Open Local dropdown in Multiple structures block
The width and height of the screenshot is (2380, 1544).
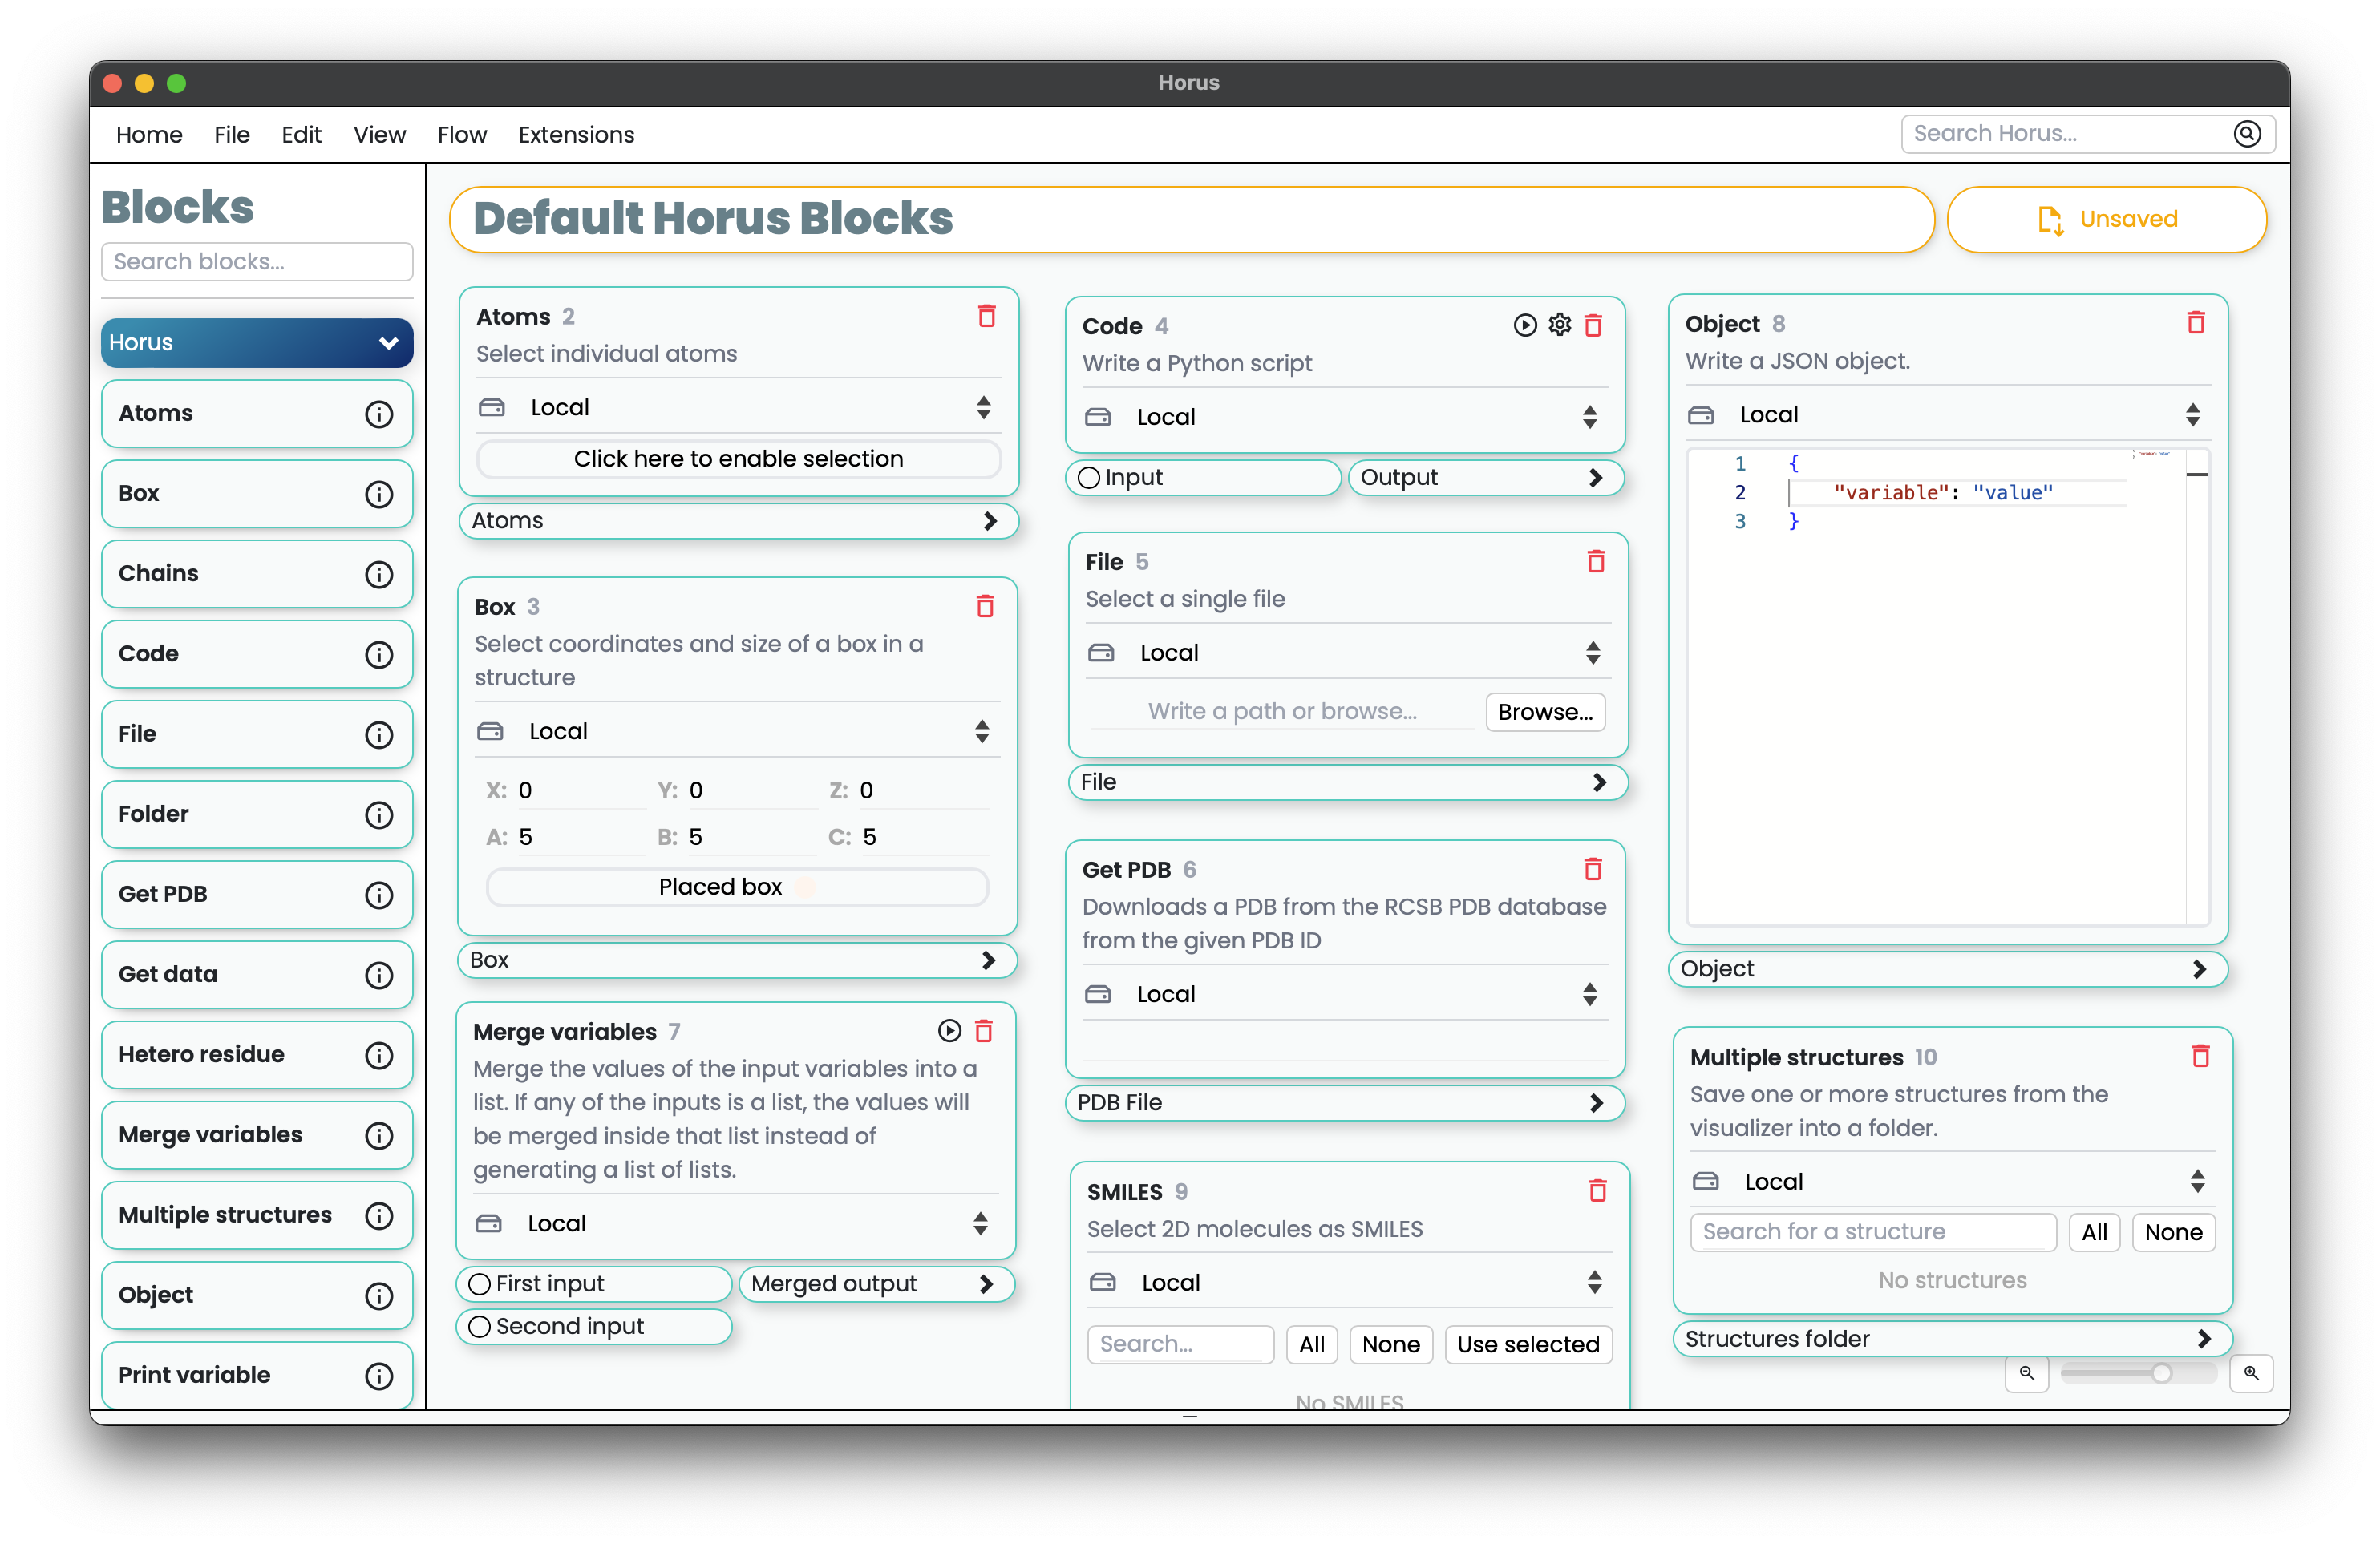(x=1952, y=1181)
